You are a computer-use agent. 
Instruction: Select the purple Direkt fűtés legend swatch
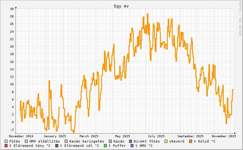130,141
